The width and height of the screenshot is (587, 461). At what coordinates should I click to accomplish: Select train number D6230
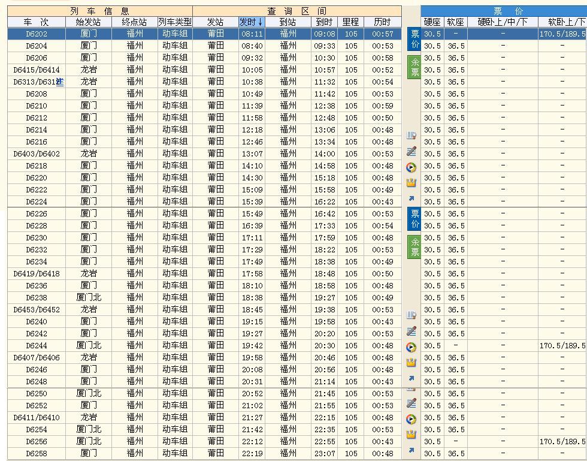pos(37,238)
